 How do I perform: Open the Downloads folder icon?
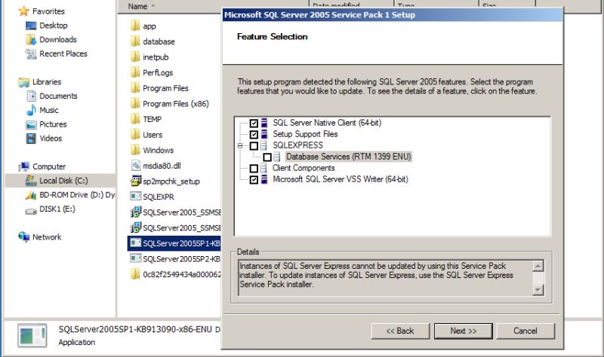[31, 40]
